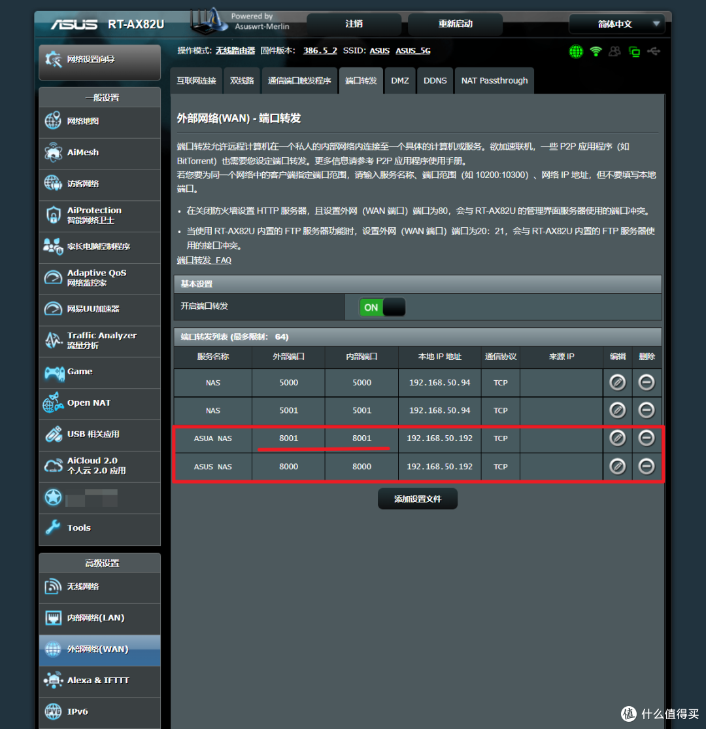Screen dimensions: 706x729
Task: Open the 简体中文 language dropdown
Action: 615,24
